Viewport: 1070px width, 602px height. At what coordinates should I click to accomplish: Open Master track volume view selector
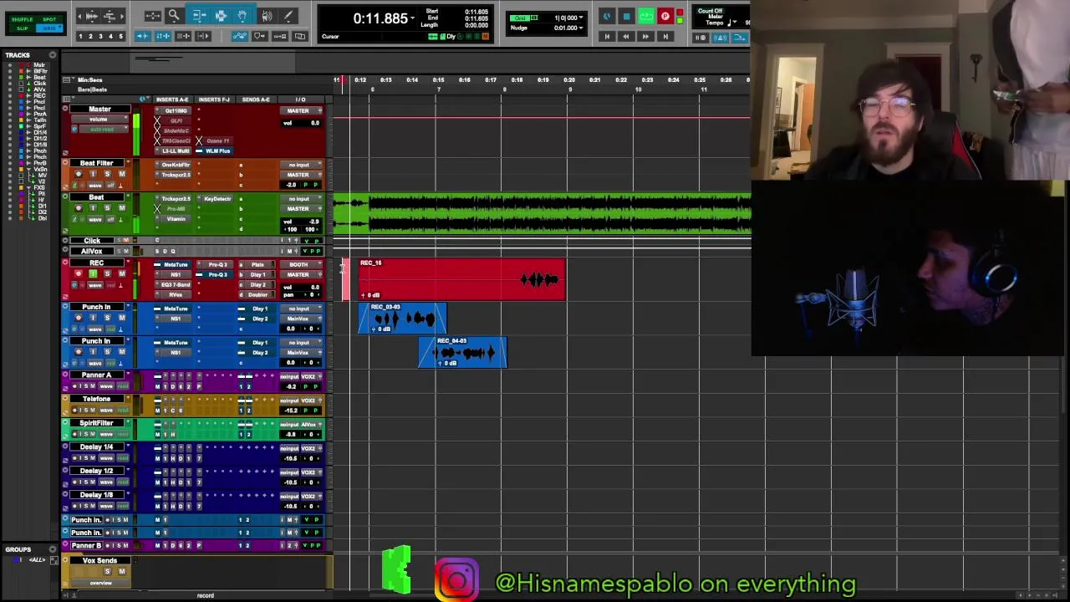(99, 120)
